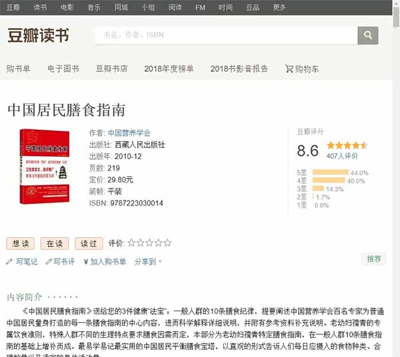The height and width of the screenshot is (357, 400).
Task: Click the search magnifier button
Action: (x=368, y=35)
